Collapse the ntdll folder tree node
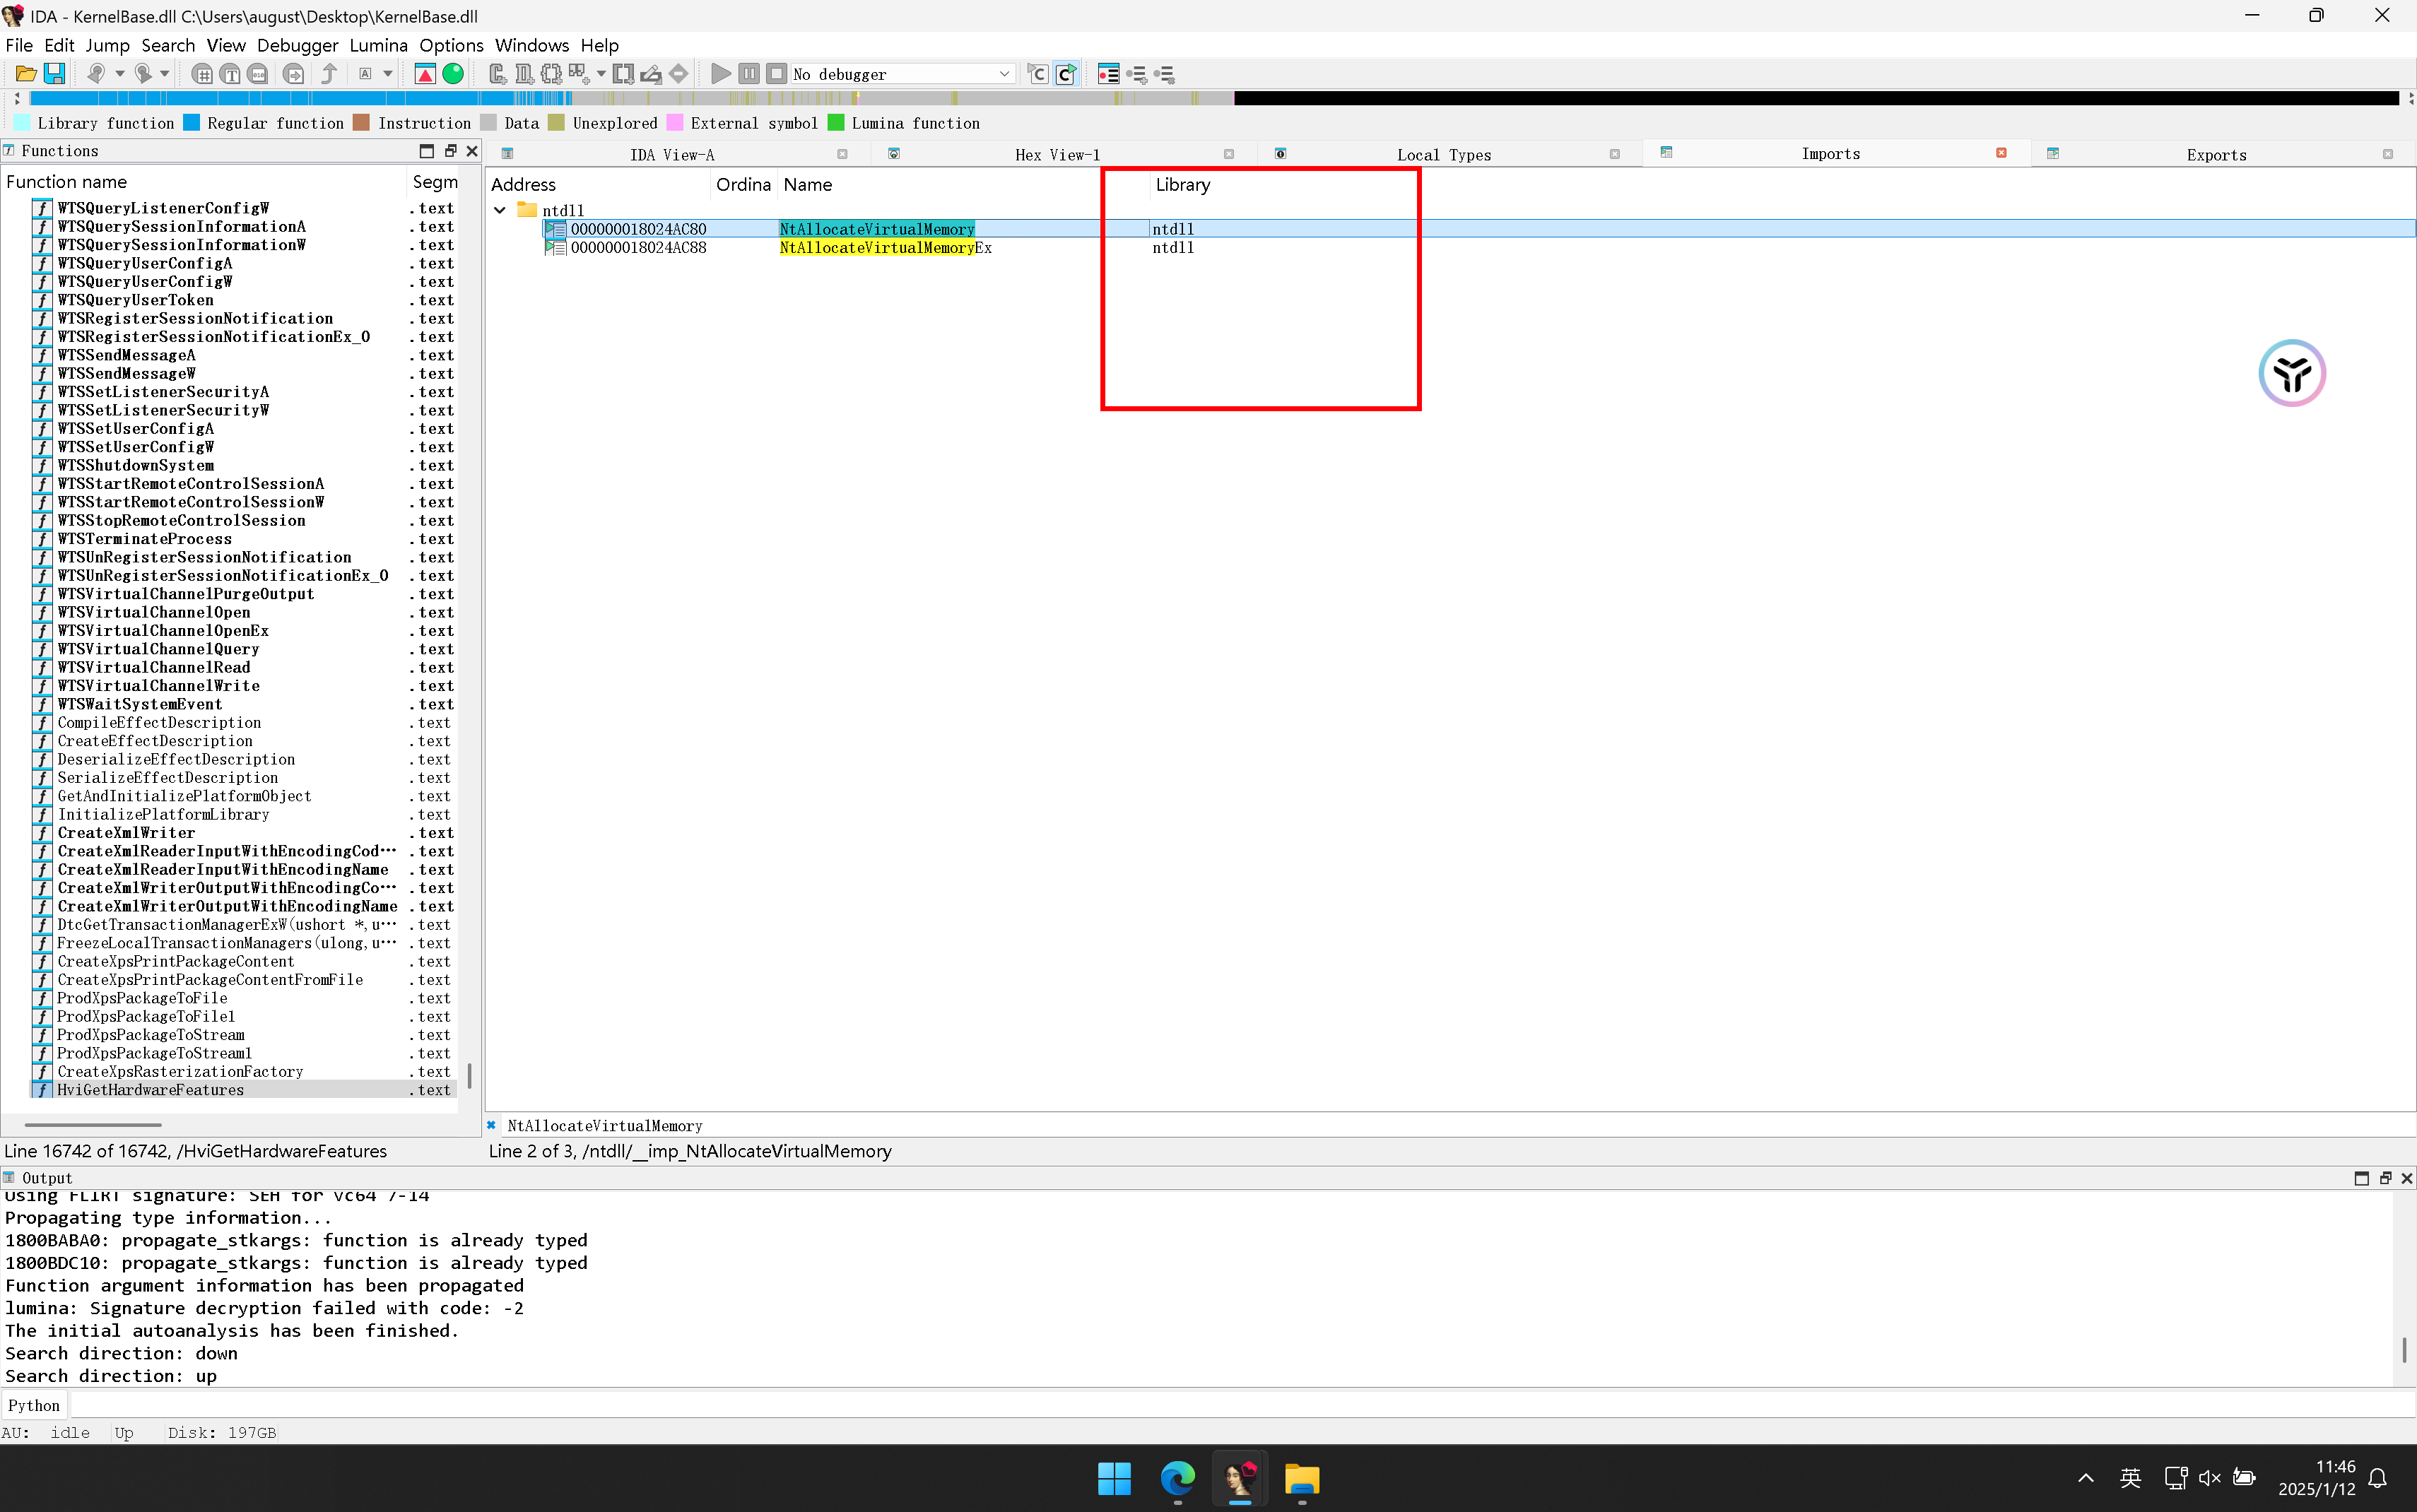2417x1512 pixels. pos(500,210)
